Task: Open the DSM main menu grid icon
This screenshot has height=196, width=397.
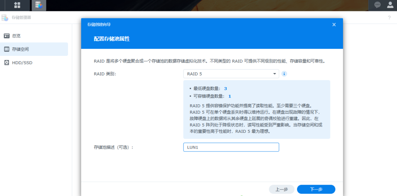Action: tap(17, 5)
